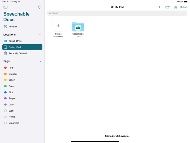Choose the Gray tag

(x=22, y=105)
